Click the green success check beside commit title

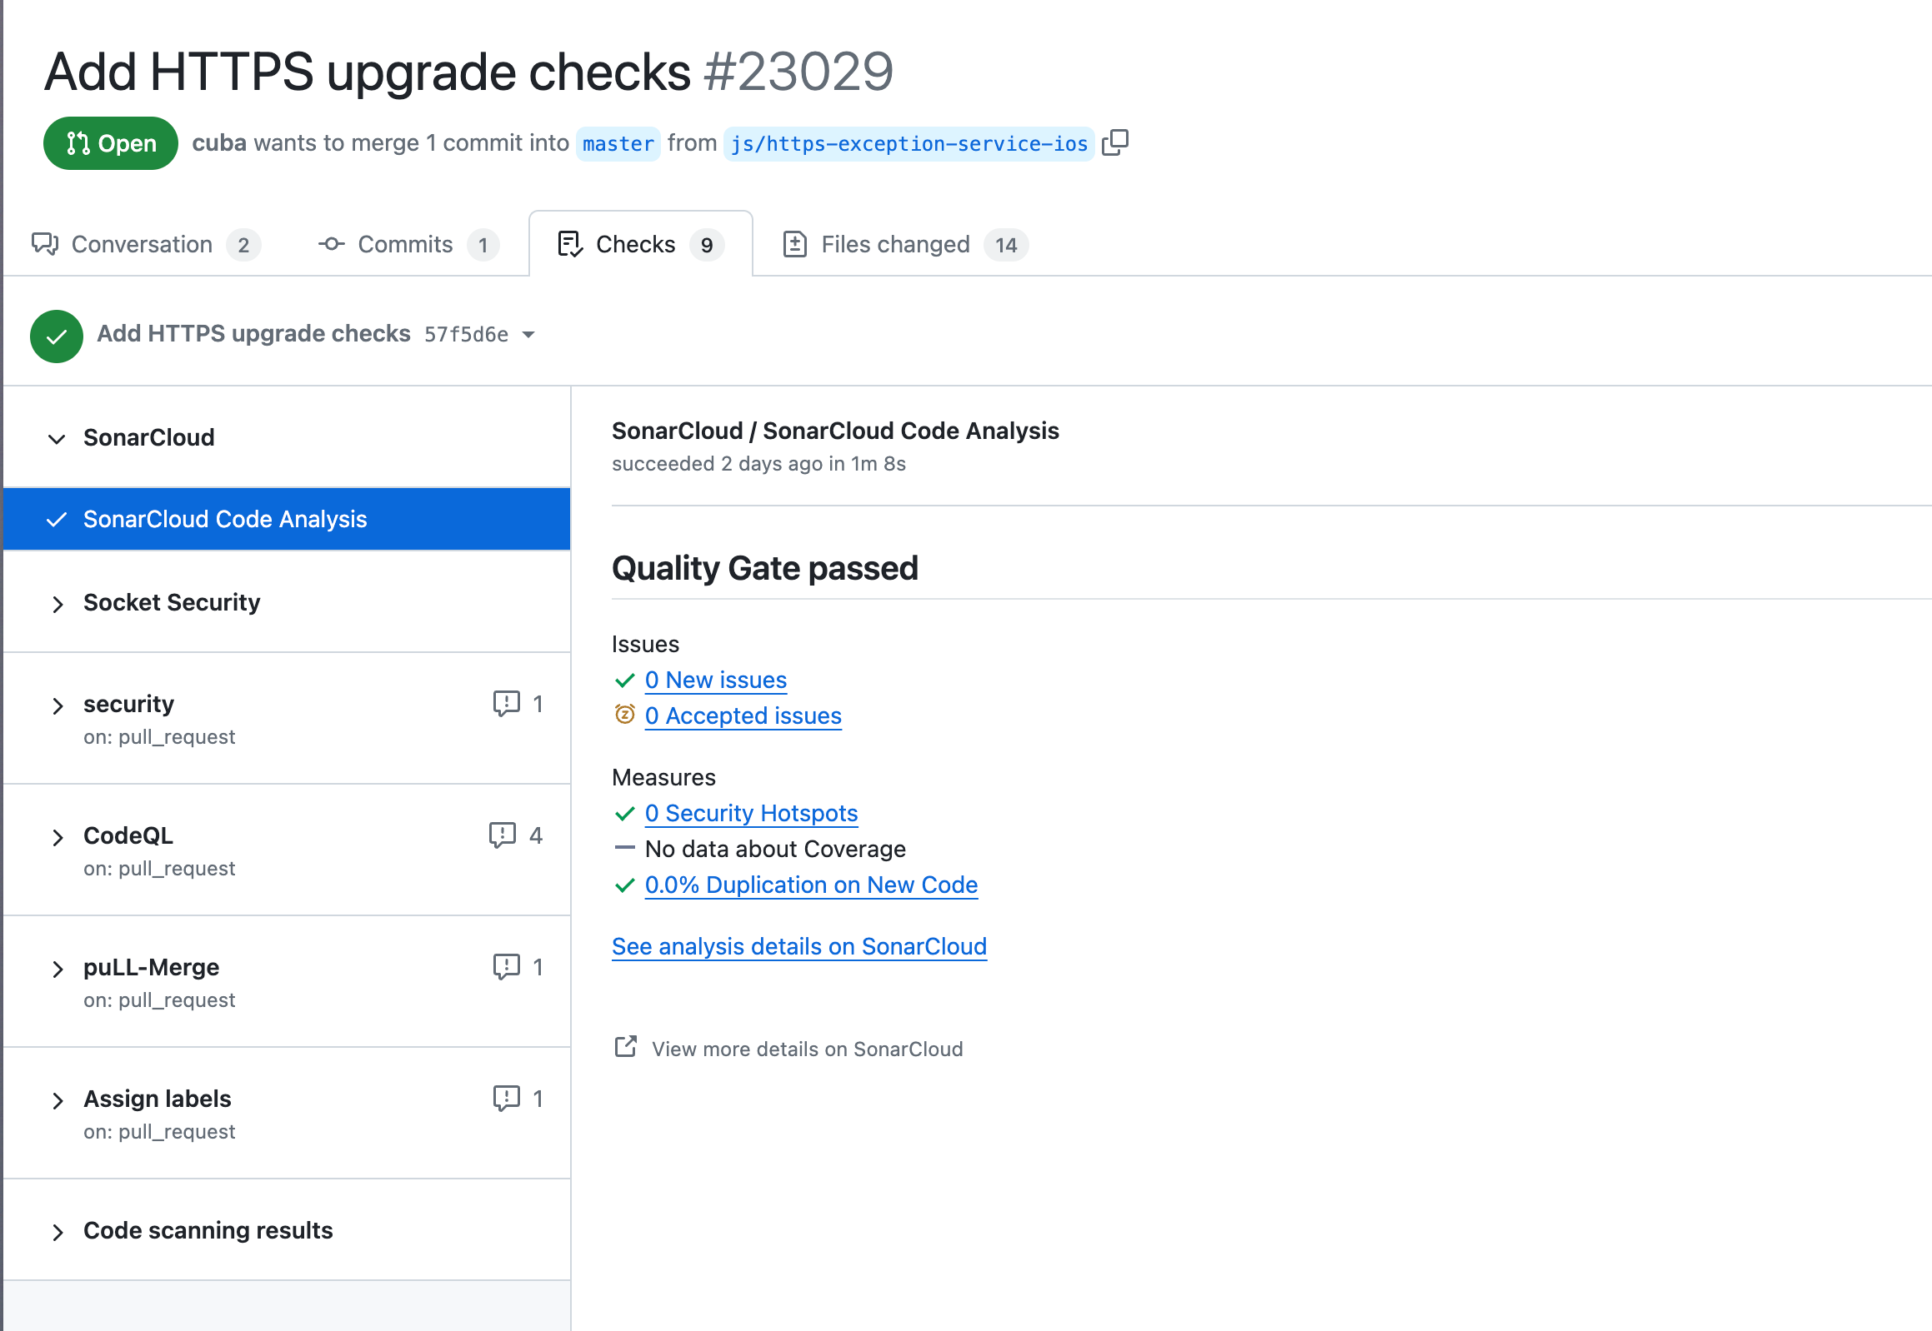pyautogui.click(x=55, y=336)
